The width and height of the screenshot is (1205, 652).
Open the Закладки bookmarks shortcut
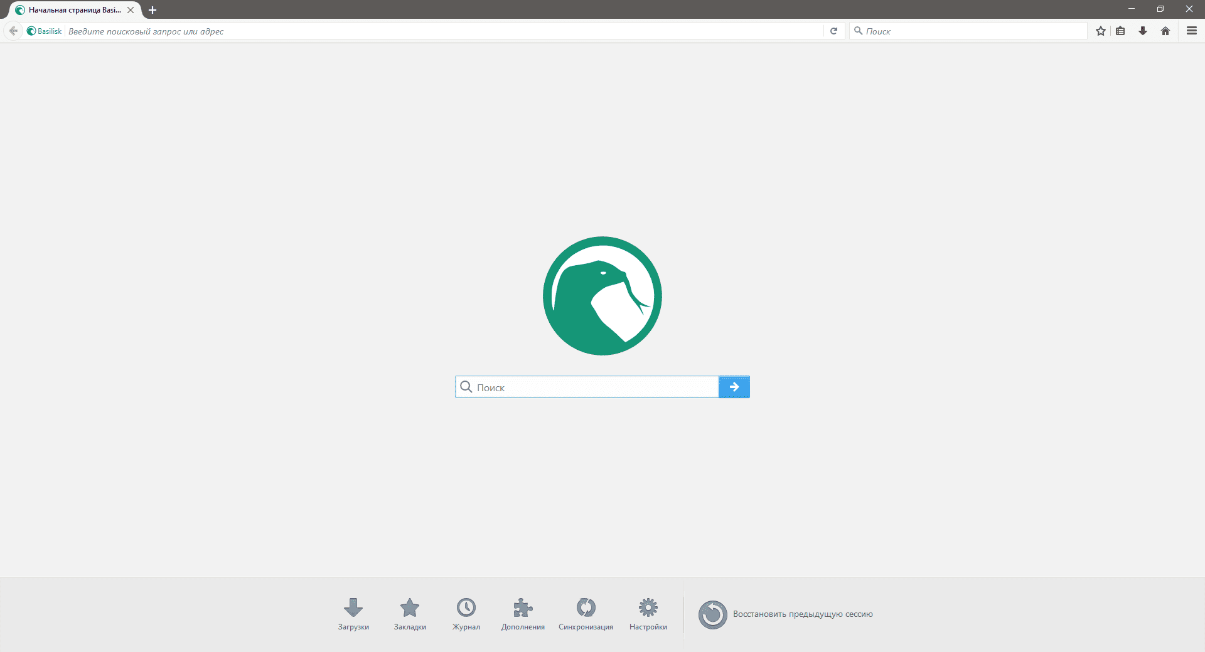pyautogui.click(x=410, y=614)
